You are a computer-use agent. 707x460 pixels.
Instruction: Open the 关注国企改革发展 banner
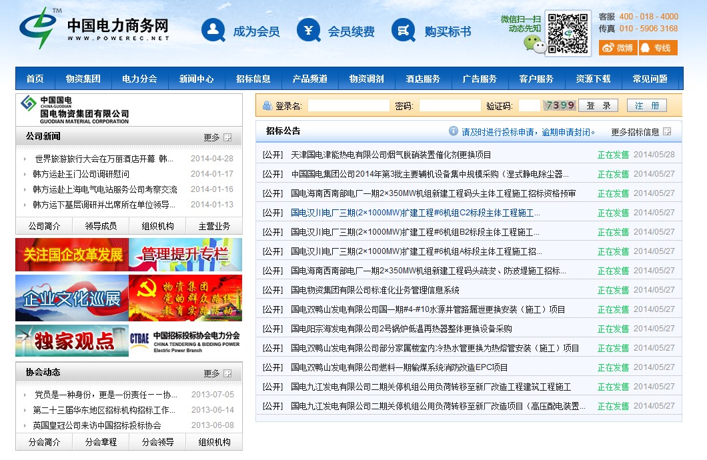click(72, 255)
